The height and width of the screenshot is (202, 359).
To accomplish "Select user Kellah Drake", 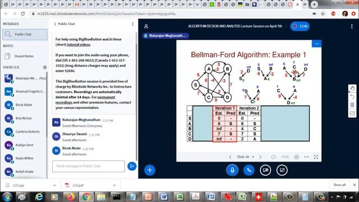I will [25, 172].
